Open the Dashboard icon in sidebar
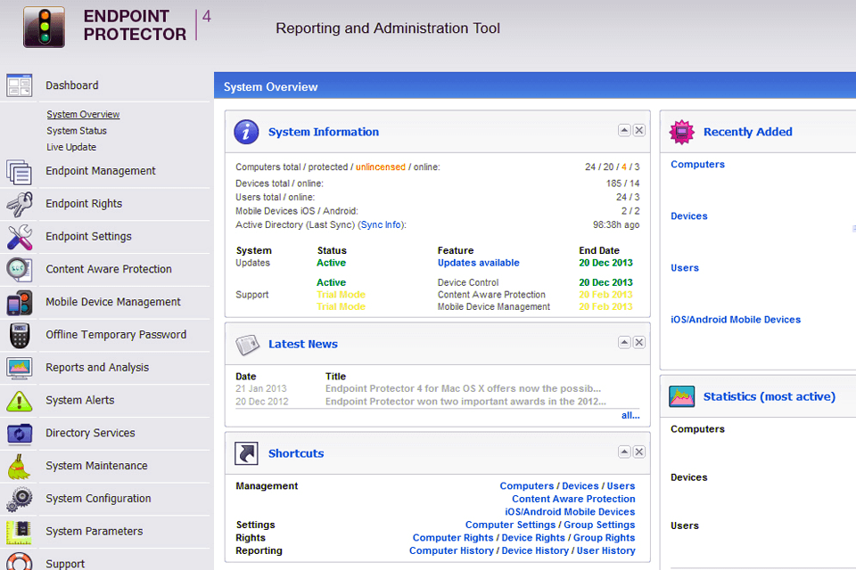The image size is (856, 570). tap(19, 85)
